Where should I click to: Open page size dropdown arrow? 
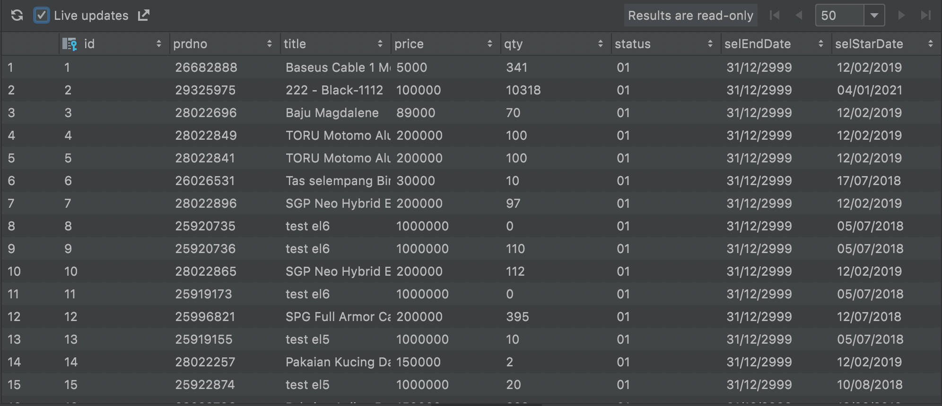coord(874,16)
